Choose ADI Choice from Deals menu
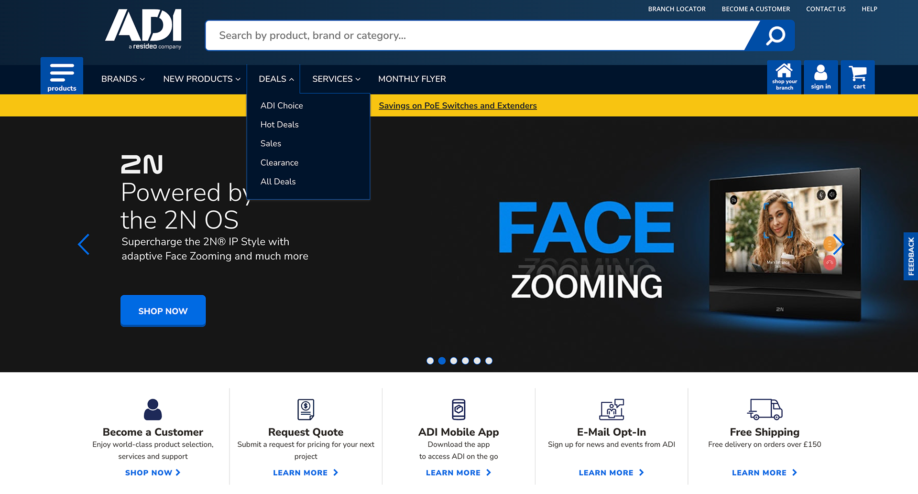 tap(282, 106)
